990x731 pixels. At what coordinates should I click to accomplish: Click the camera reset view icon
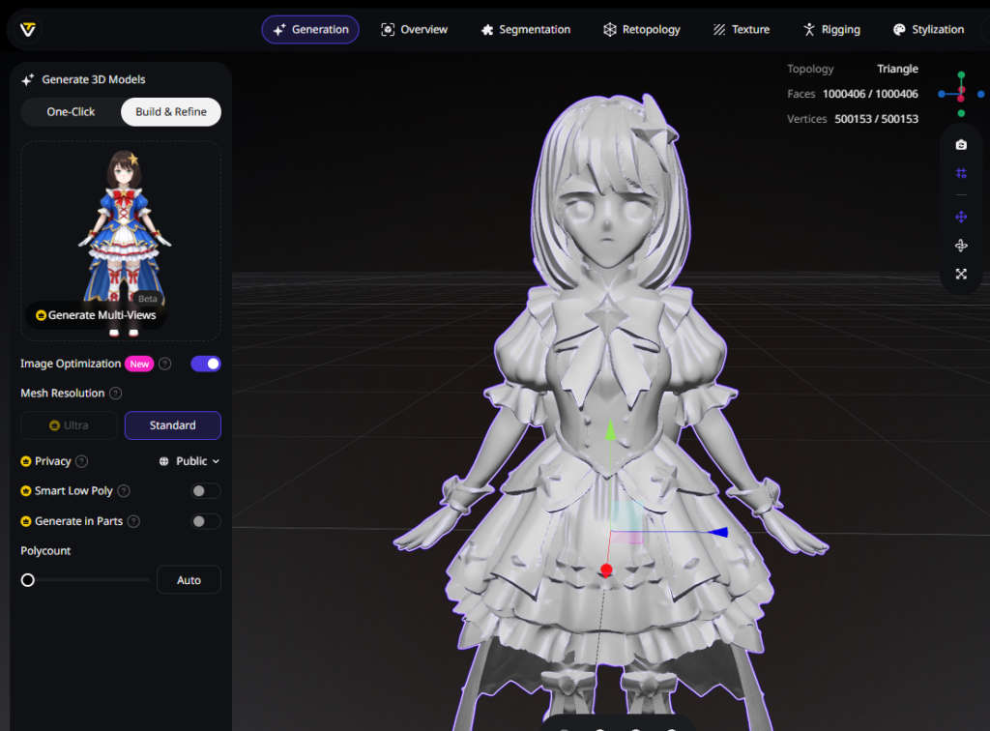coord(961,145)
